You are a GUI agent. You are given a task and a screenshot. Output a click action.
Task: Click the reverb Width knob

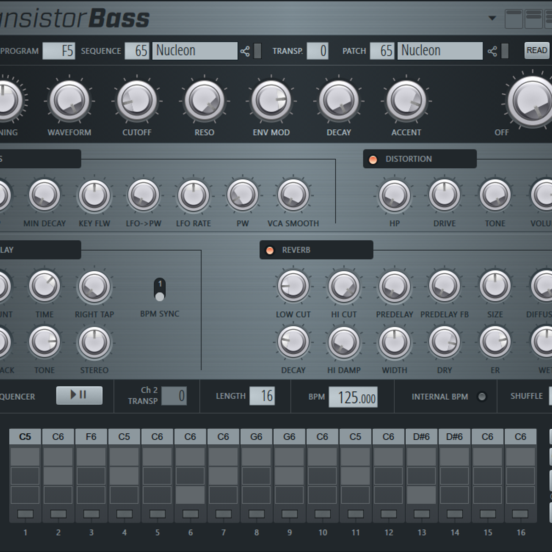[x=394, y=343]
